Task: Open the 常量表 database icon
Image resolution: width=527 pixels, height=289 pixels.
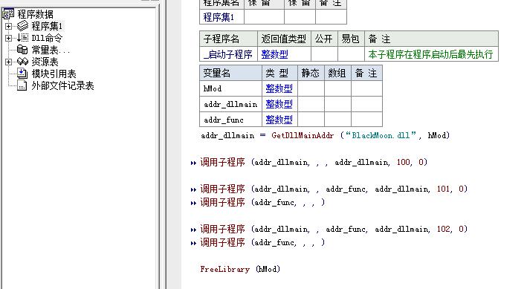Action: (x=22, y=50)
